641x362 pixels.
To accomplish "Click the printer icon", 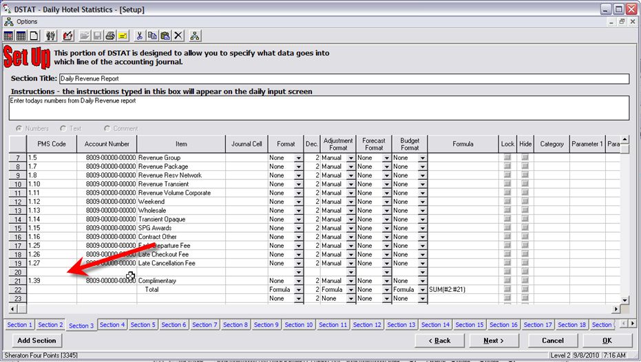I will pyautogui.click(x=110, y=36).
